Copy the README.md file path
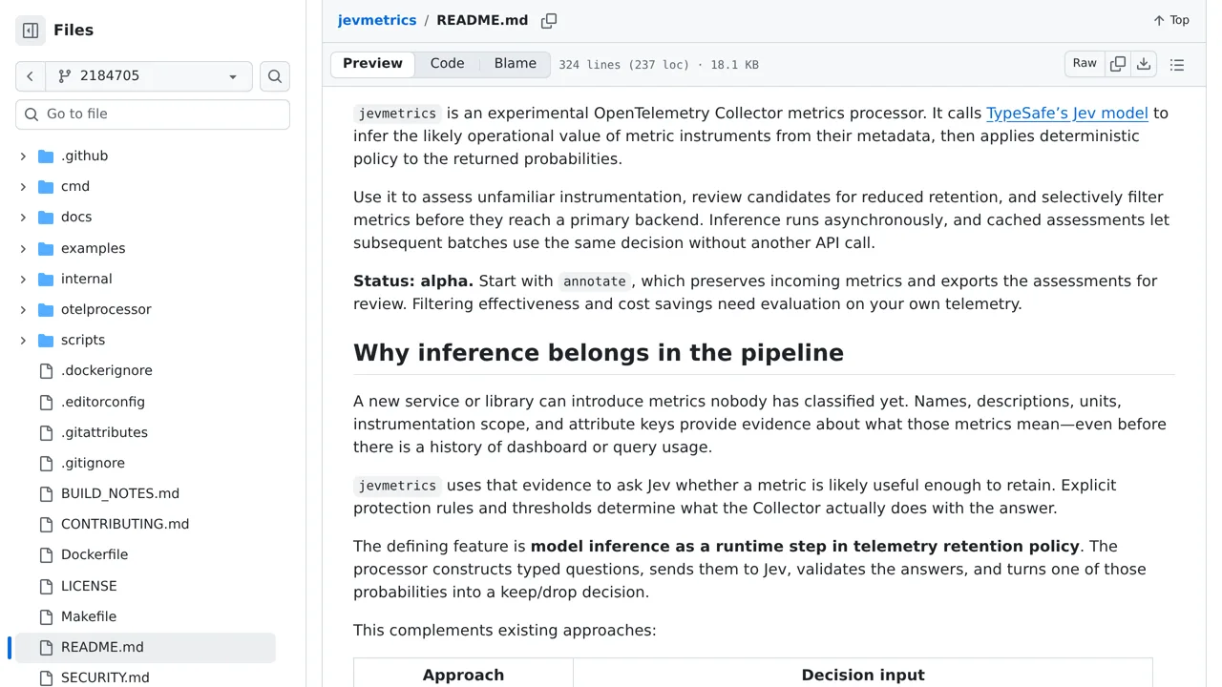 (x=549, y=20)
